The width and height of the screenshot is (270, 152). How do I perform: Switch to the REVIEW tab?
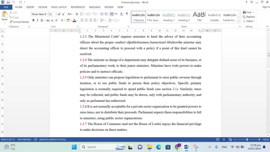click(109, 7)
